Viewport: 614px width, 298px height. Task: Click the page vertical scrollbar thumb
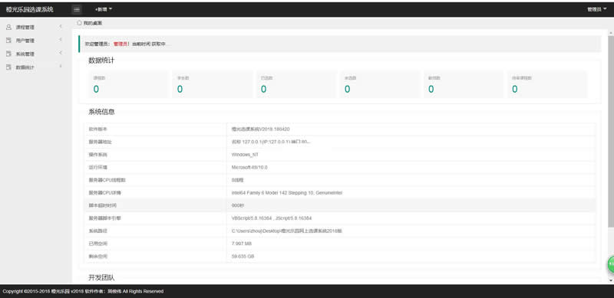[611, 131]
